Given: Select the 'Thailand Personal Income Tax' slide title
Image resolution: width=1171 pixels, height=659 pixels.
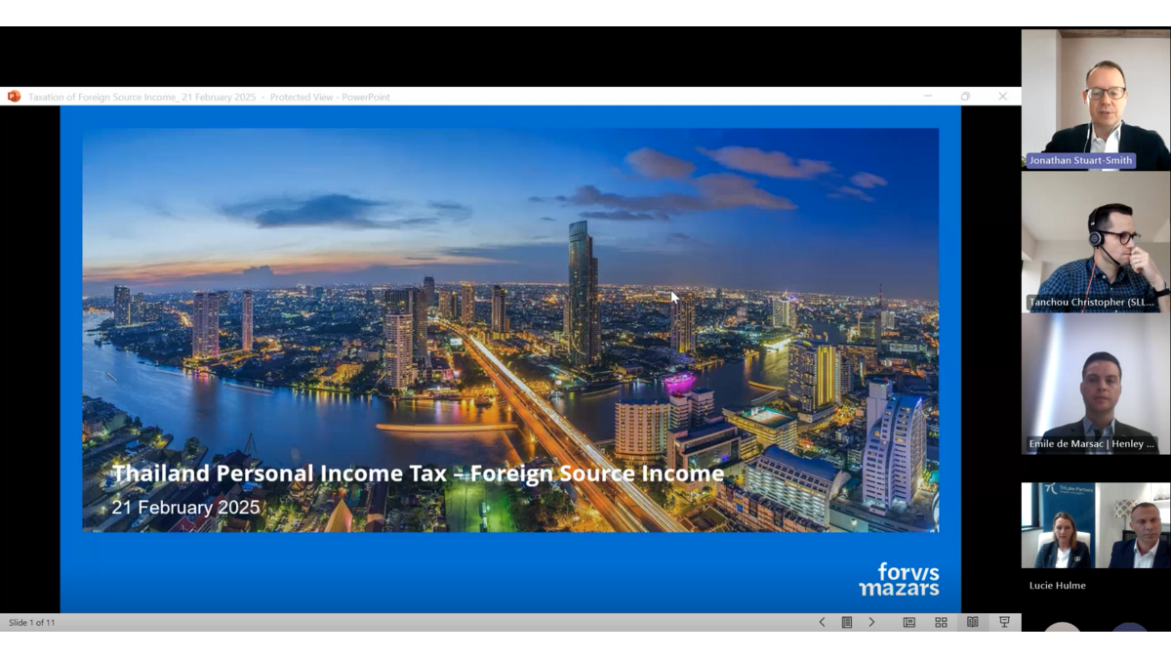Looking at the screenshot, I should click(418, 474).
